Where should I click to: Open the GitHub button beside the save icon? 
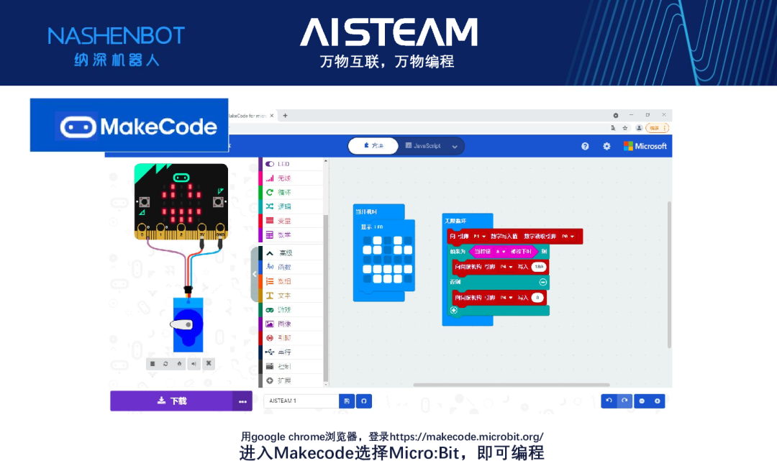[x=364, y=401]
